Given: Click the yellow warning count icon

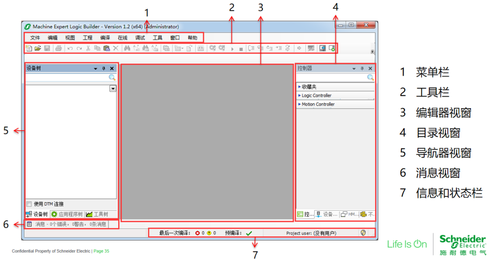Looking at the screenshot, I should click(x=209, y=233).
